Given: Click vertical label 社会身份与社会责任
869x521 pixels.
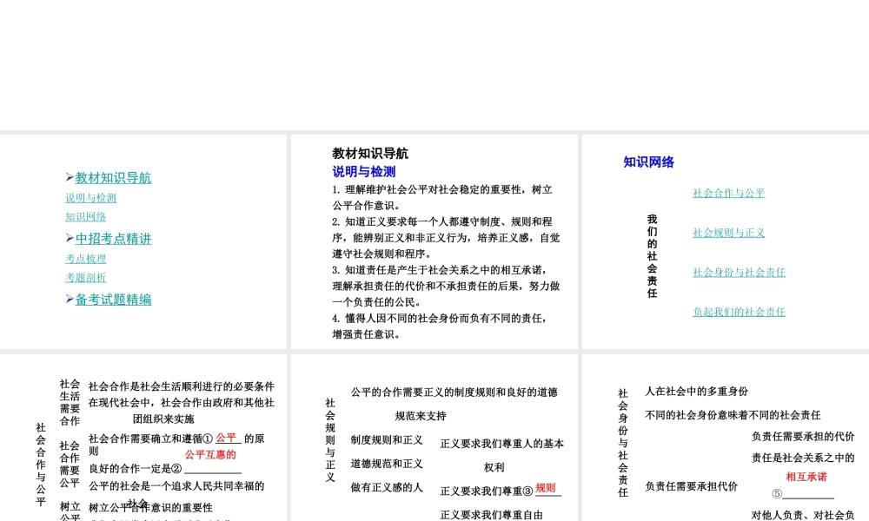Looking at the screenshot, I should [x=623, y=443].
